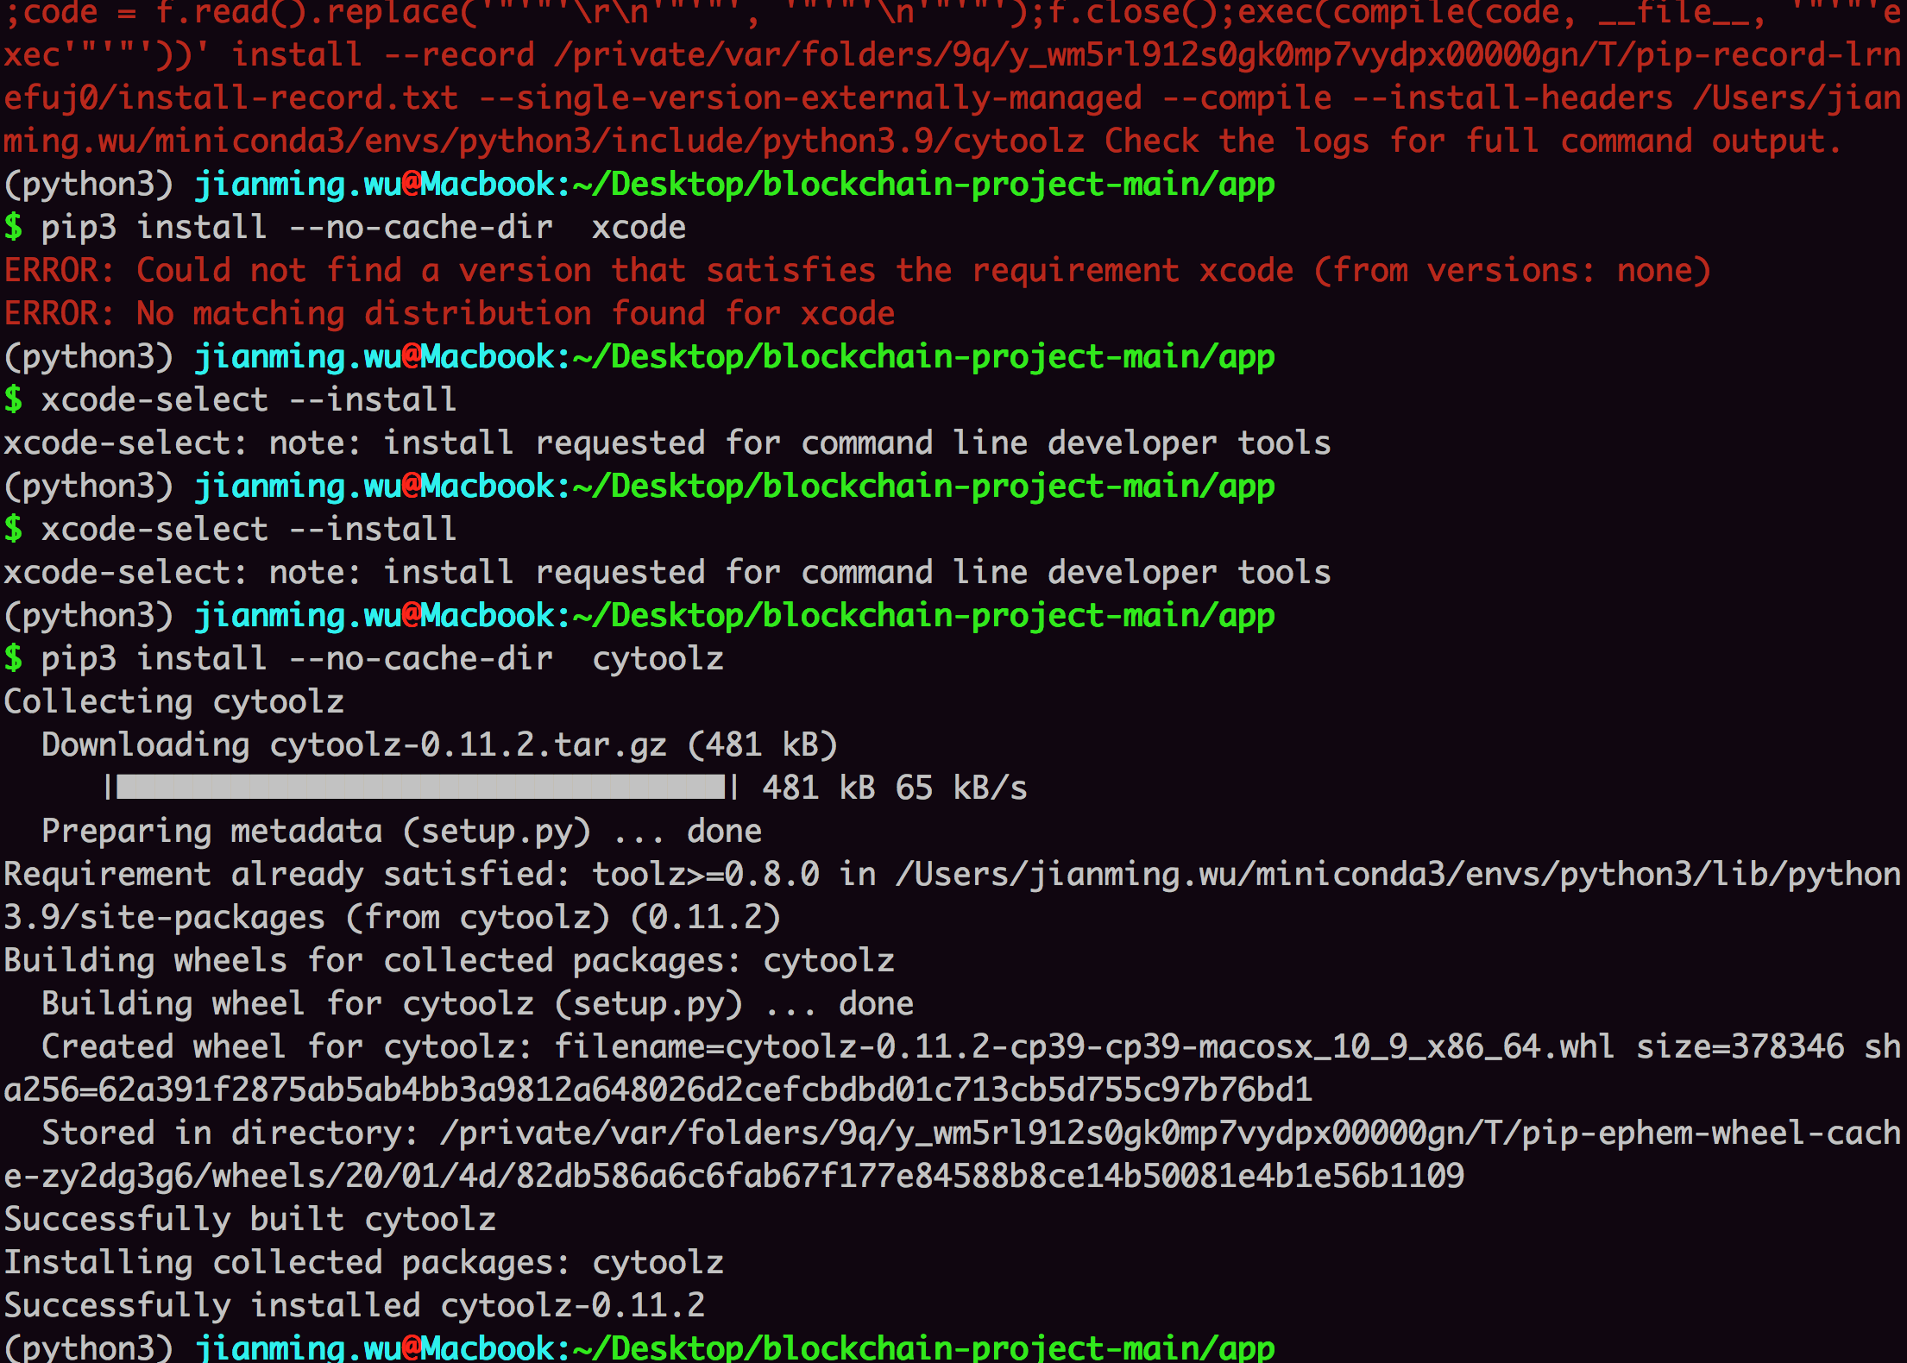This screenshot has width=1907, height=1363.
Task: Click the 'Collecting cytoolz' output line
Action: [174, 702]
